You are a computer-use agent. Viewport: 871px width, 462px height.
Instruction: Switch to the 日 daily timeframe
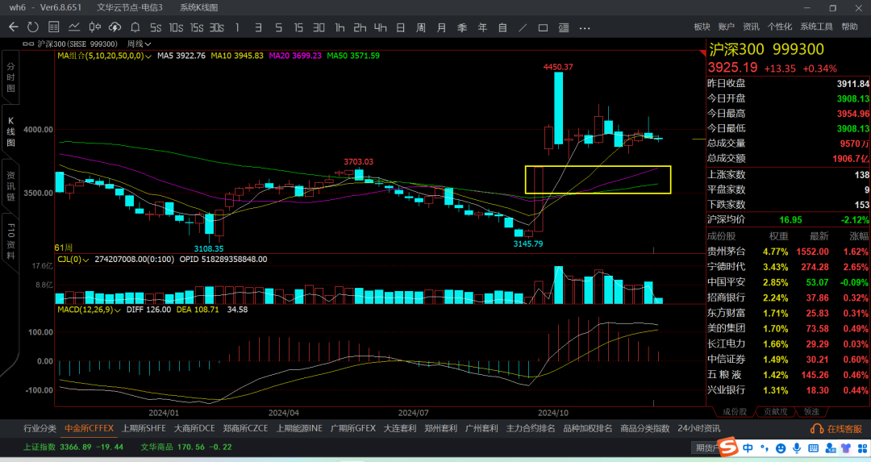coord(399,27)
